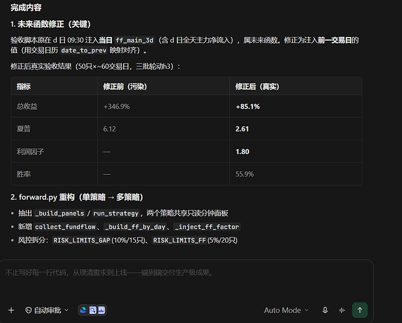The width and height of the screenshot is (402, 323).
Task: Click the _build_panels code snippet
Action: point(60,213)
